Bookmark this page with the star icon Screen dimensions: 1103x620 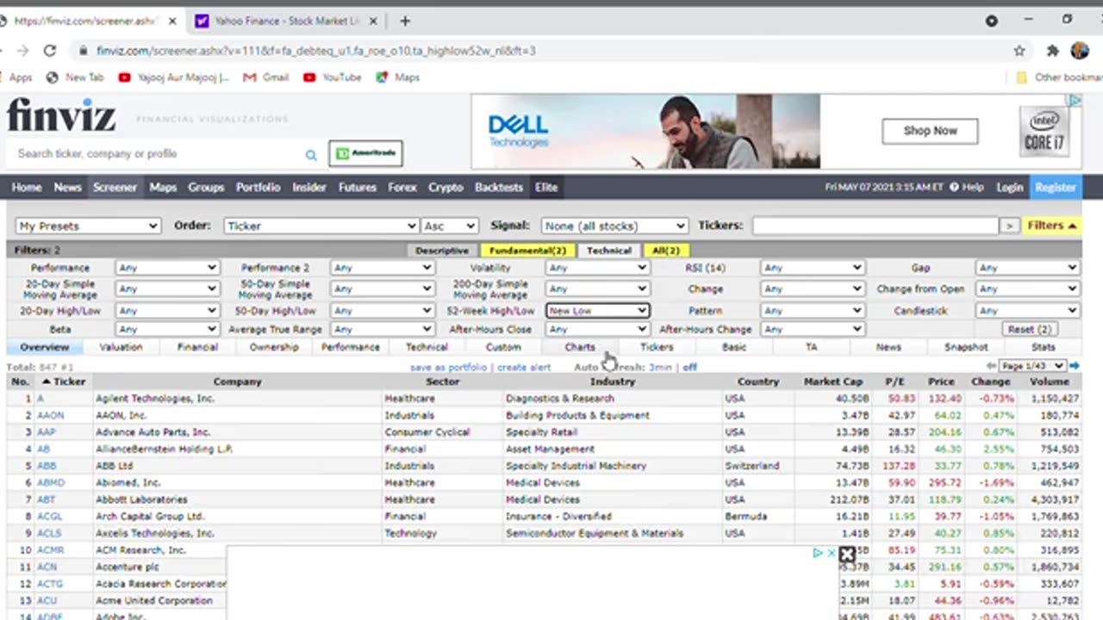pos(1019,51)
